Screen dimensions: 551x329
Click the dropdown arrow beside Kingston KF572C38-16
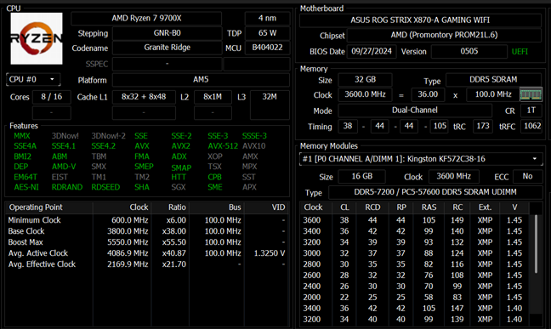[x=535, y=159]
